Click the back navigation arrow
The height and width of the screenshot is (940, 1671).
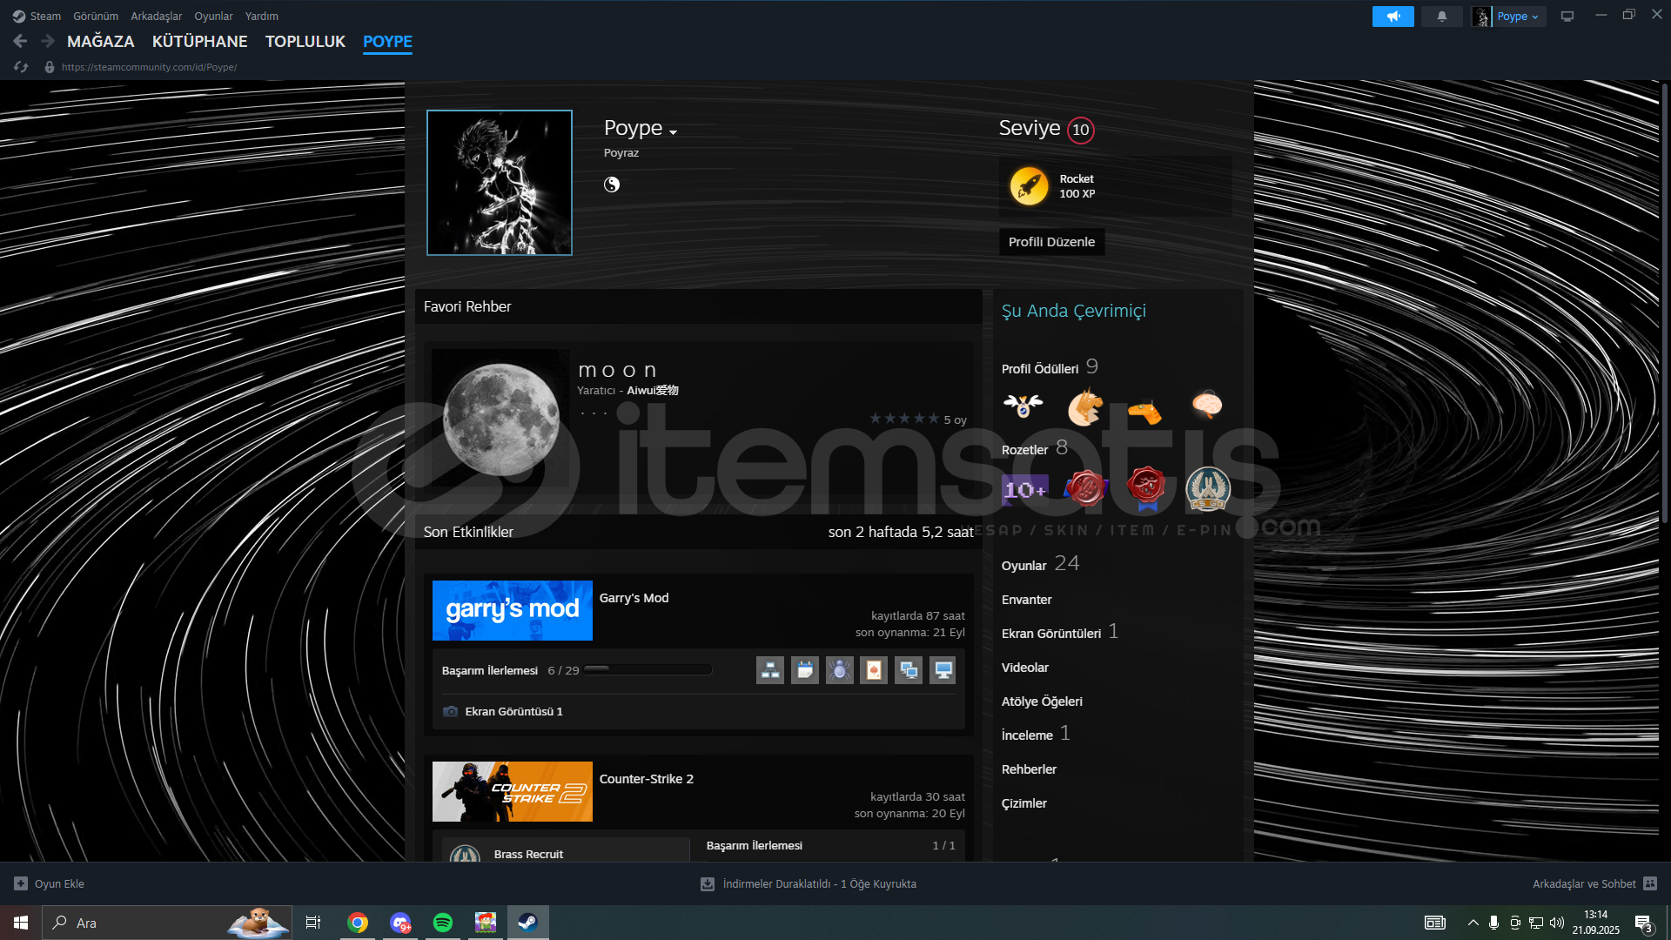pyautogui.click(x=20, y=41)
